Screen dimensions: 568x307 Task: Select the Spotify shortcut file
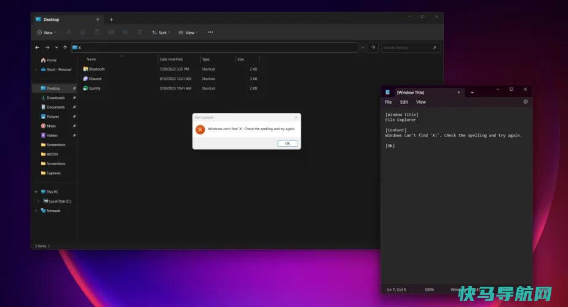point(92,88)
